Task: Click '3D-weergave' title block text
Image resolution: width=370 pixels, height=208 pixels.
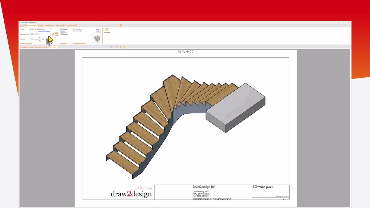Action: coord(263,187)
